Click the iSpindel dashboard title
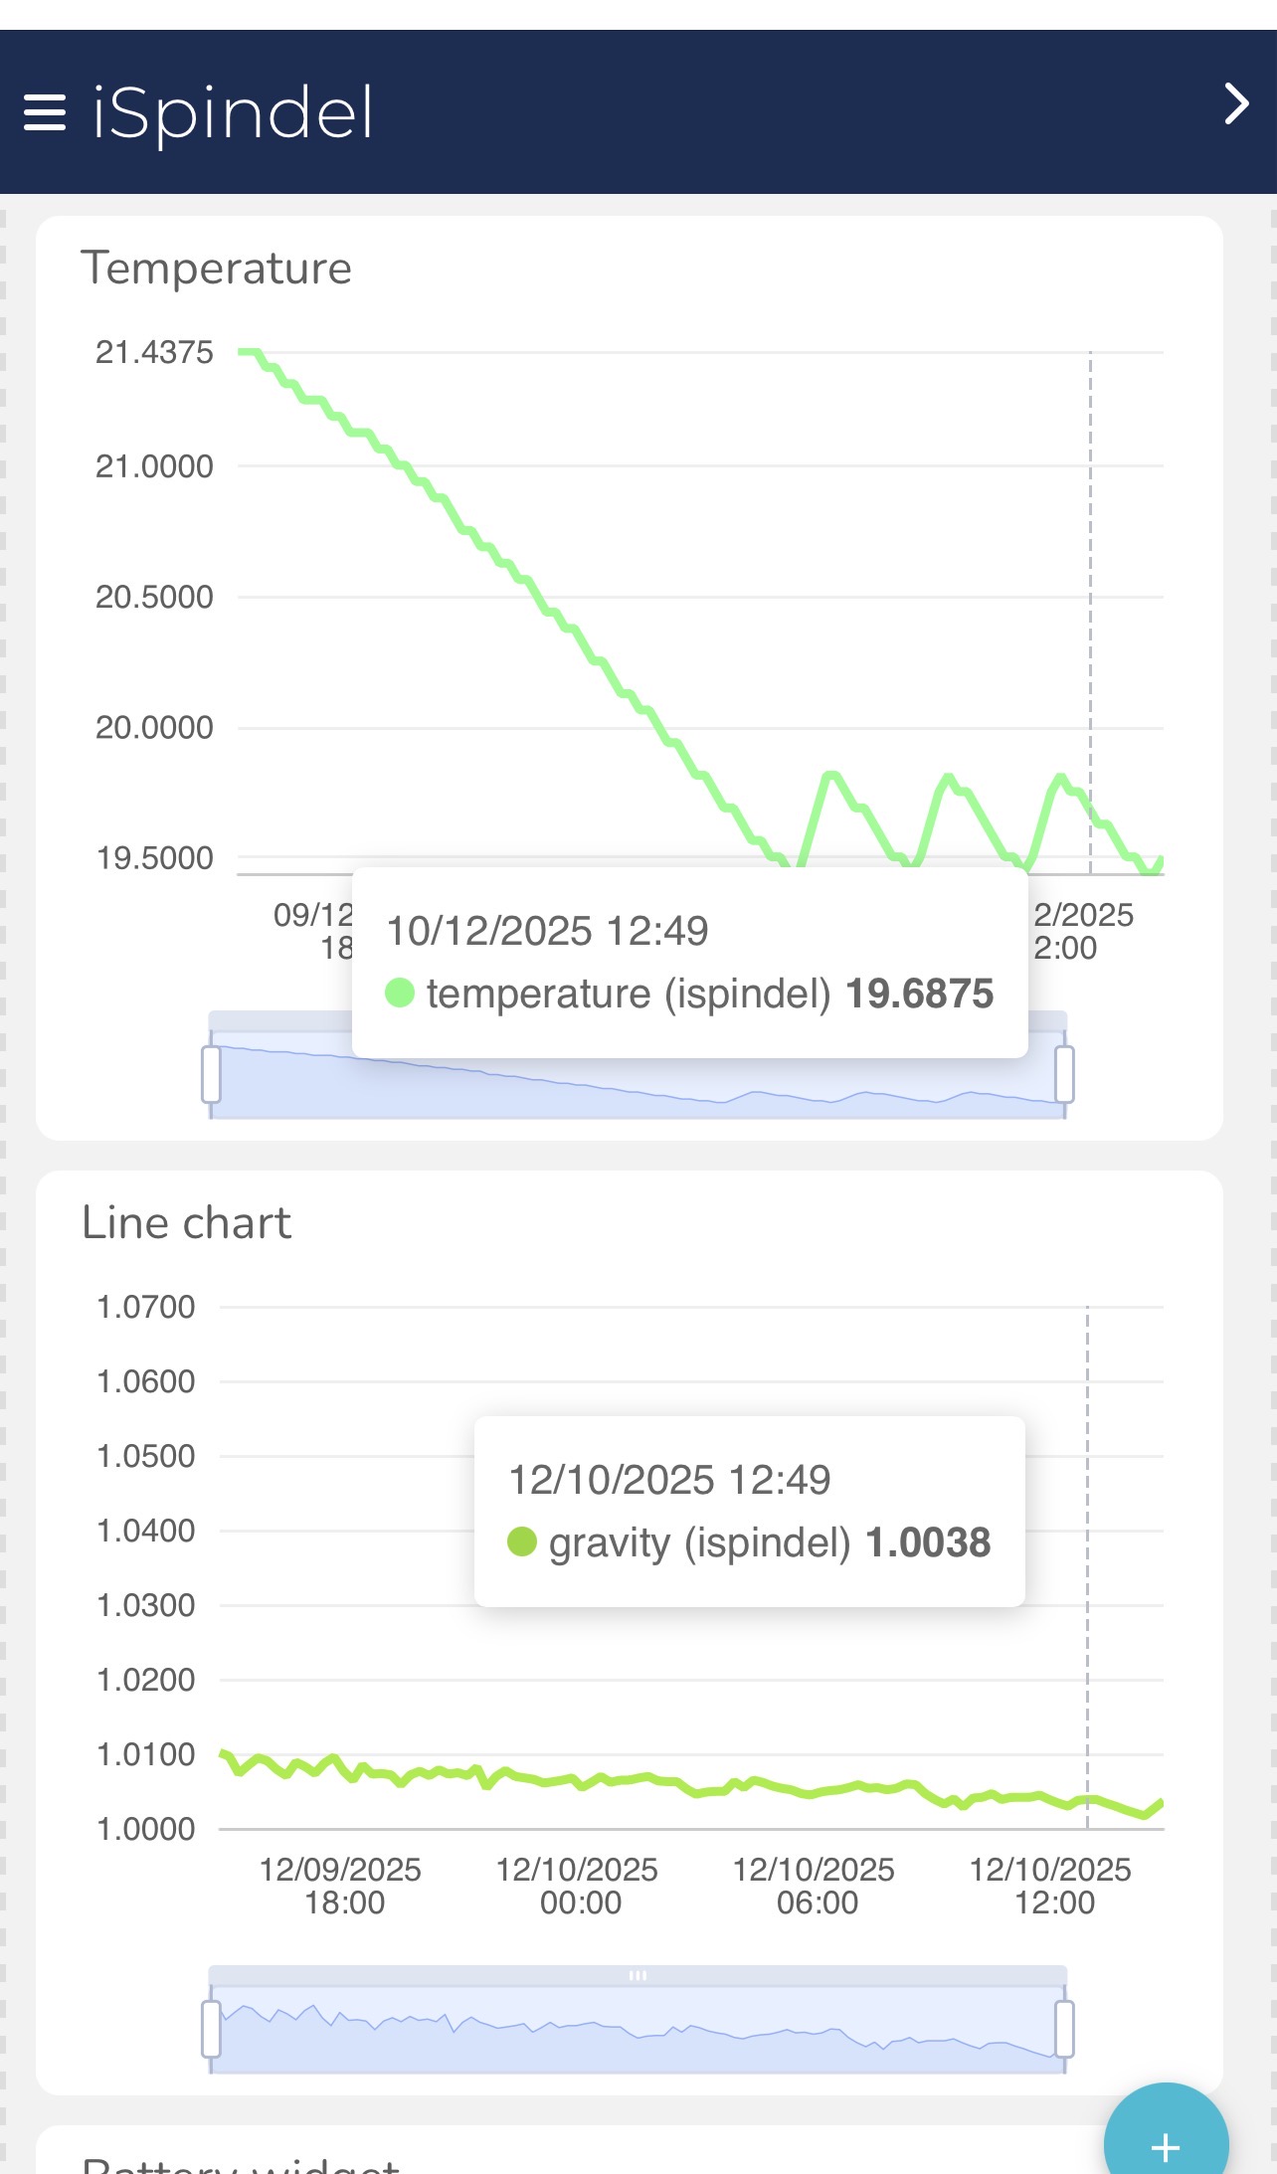Image resolution: width=1277 pixels, height=2174 pixels. point(233,112)
